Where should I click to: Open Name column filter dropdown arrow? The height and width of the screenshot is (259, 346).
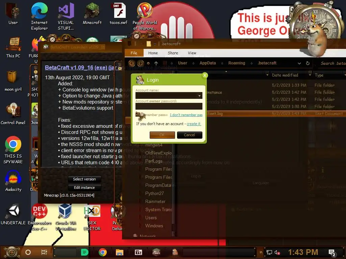(267, 75)
